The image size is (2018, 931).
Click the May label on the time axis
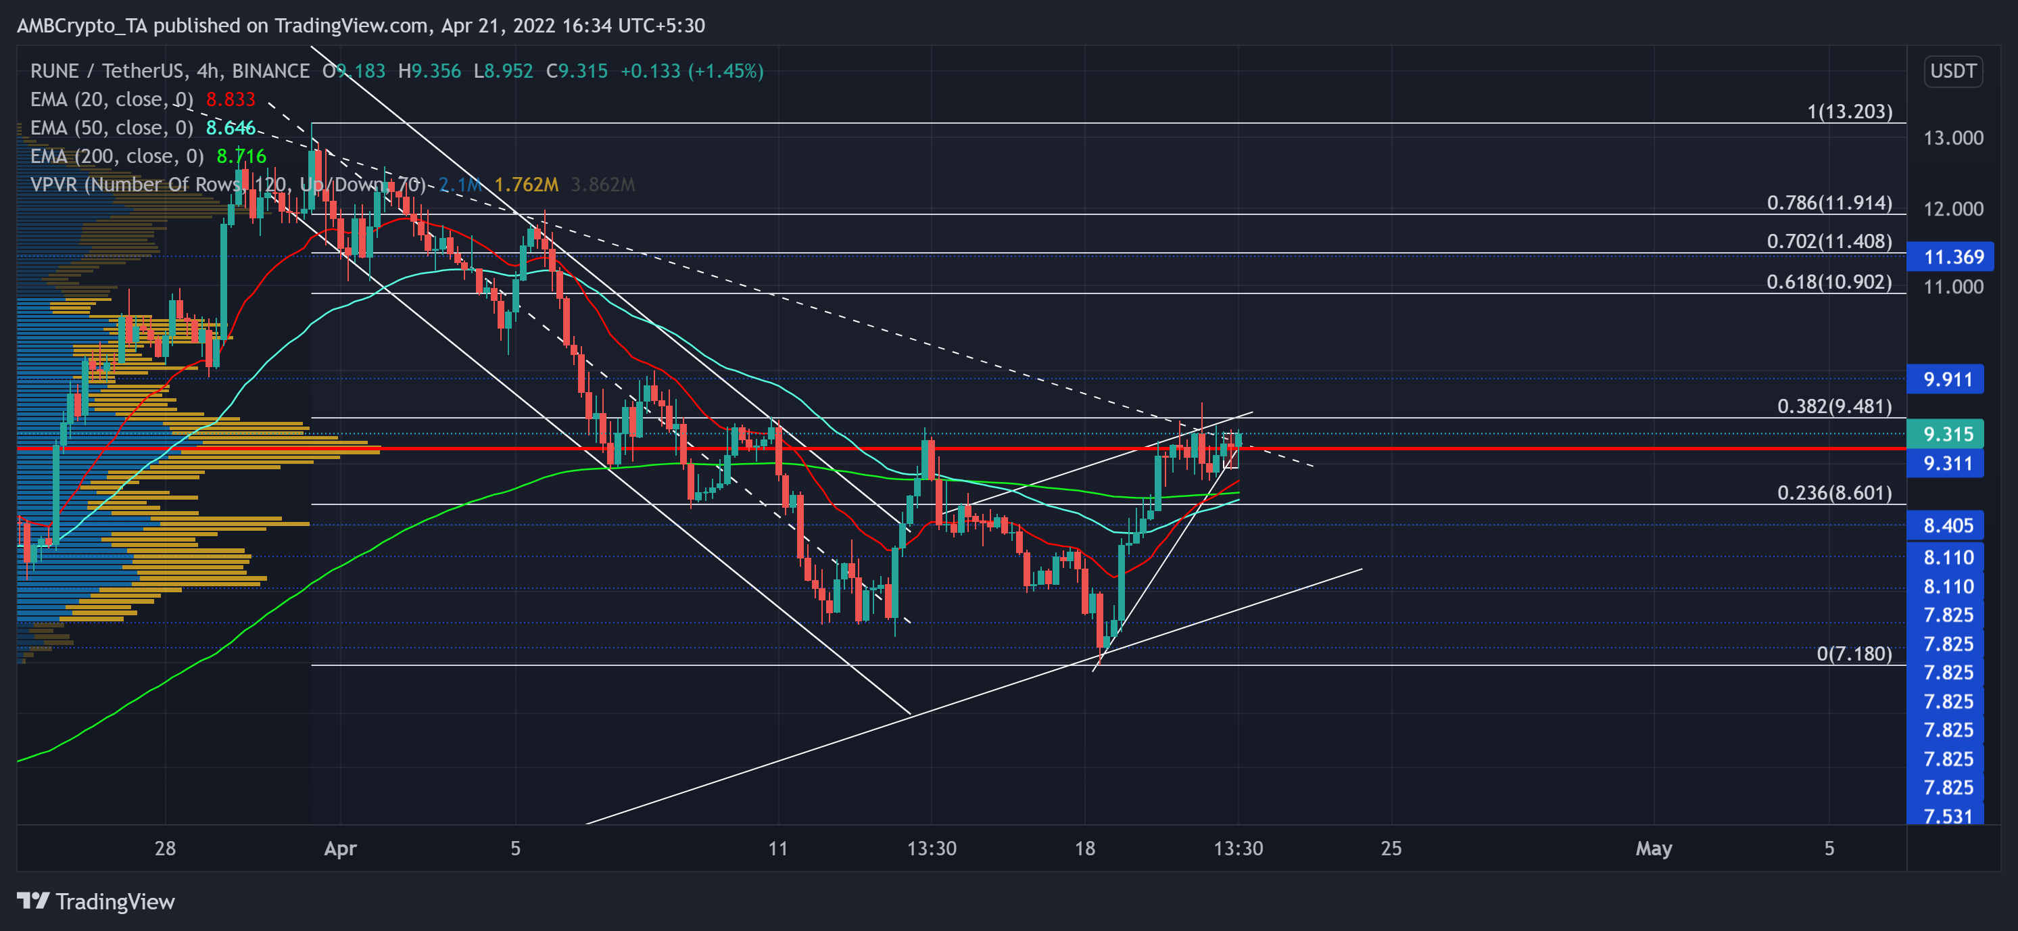pos(1654,849)
